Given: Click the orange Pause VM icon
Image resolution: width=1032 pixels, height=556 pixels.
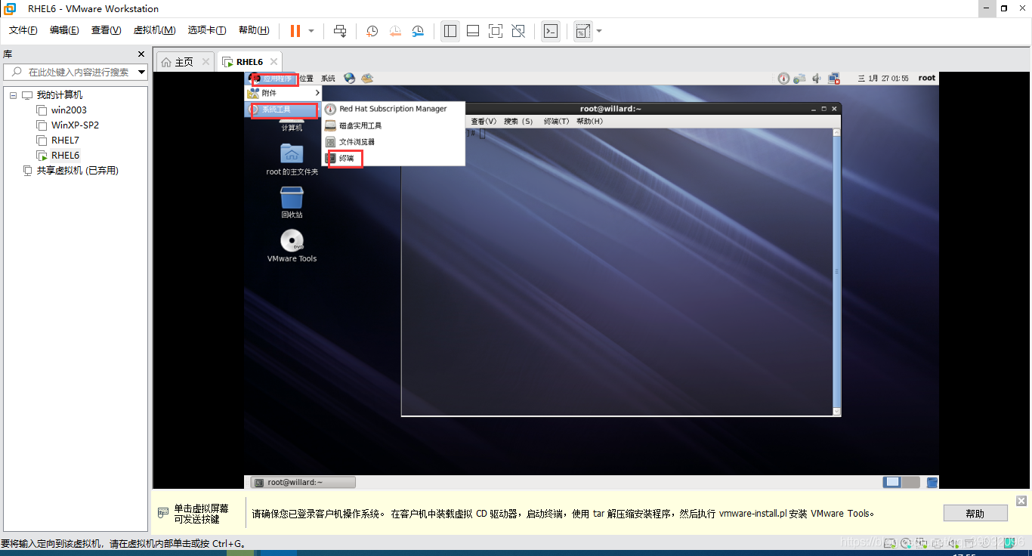Looking at the screenshot, I should click(295, 31).
